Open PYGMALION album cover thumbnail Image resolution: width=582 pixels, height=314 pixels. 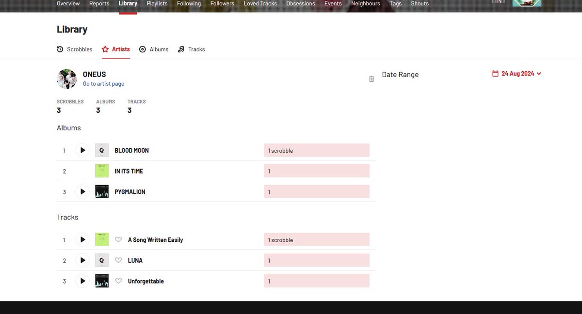(102, 192)
